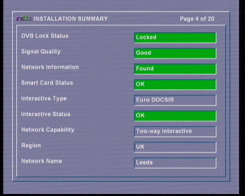Viewport: 245px width, 196px height.
Task: Click the Interactive Type label
Action: (44, 98)
